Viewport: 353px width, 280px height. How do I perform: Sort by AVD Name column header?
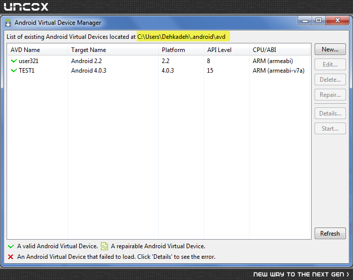[37, 50]
